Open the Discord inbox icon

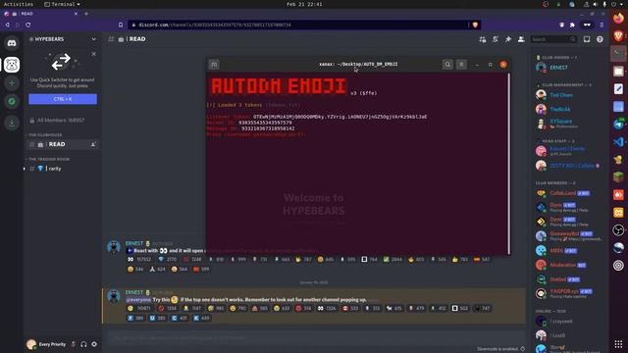tap(587, 39)
